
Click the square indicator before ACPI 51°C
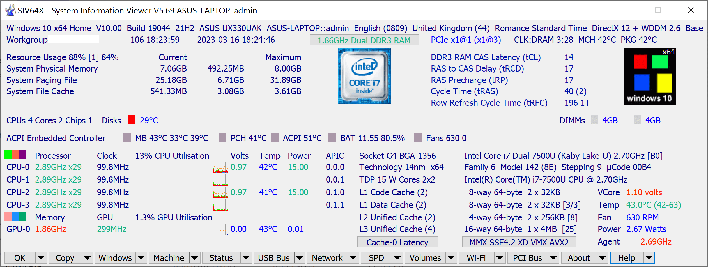click(x=275, y=137)
